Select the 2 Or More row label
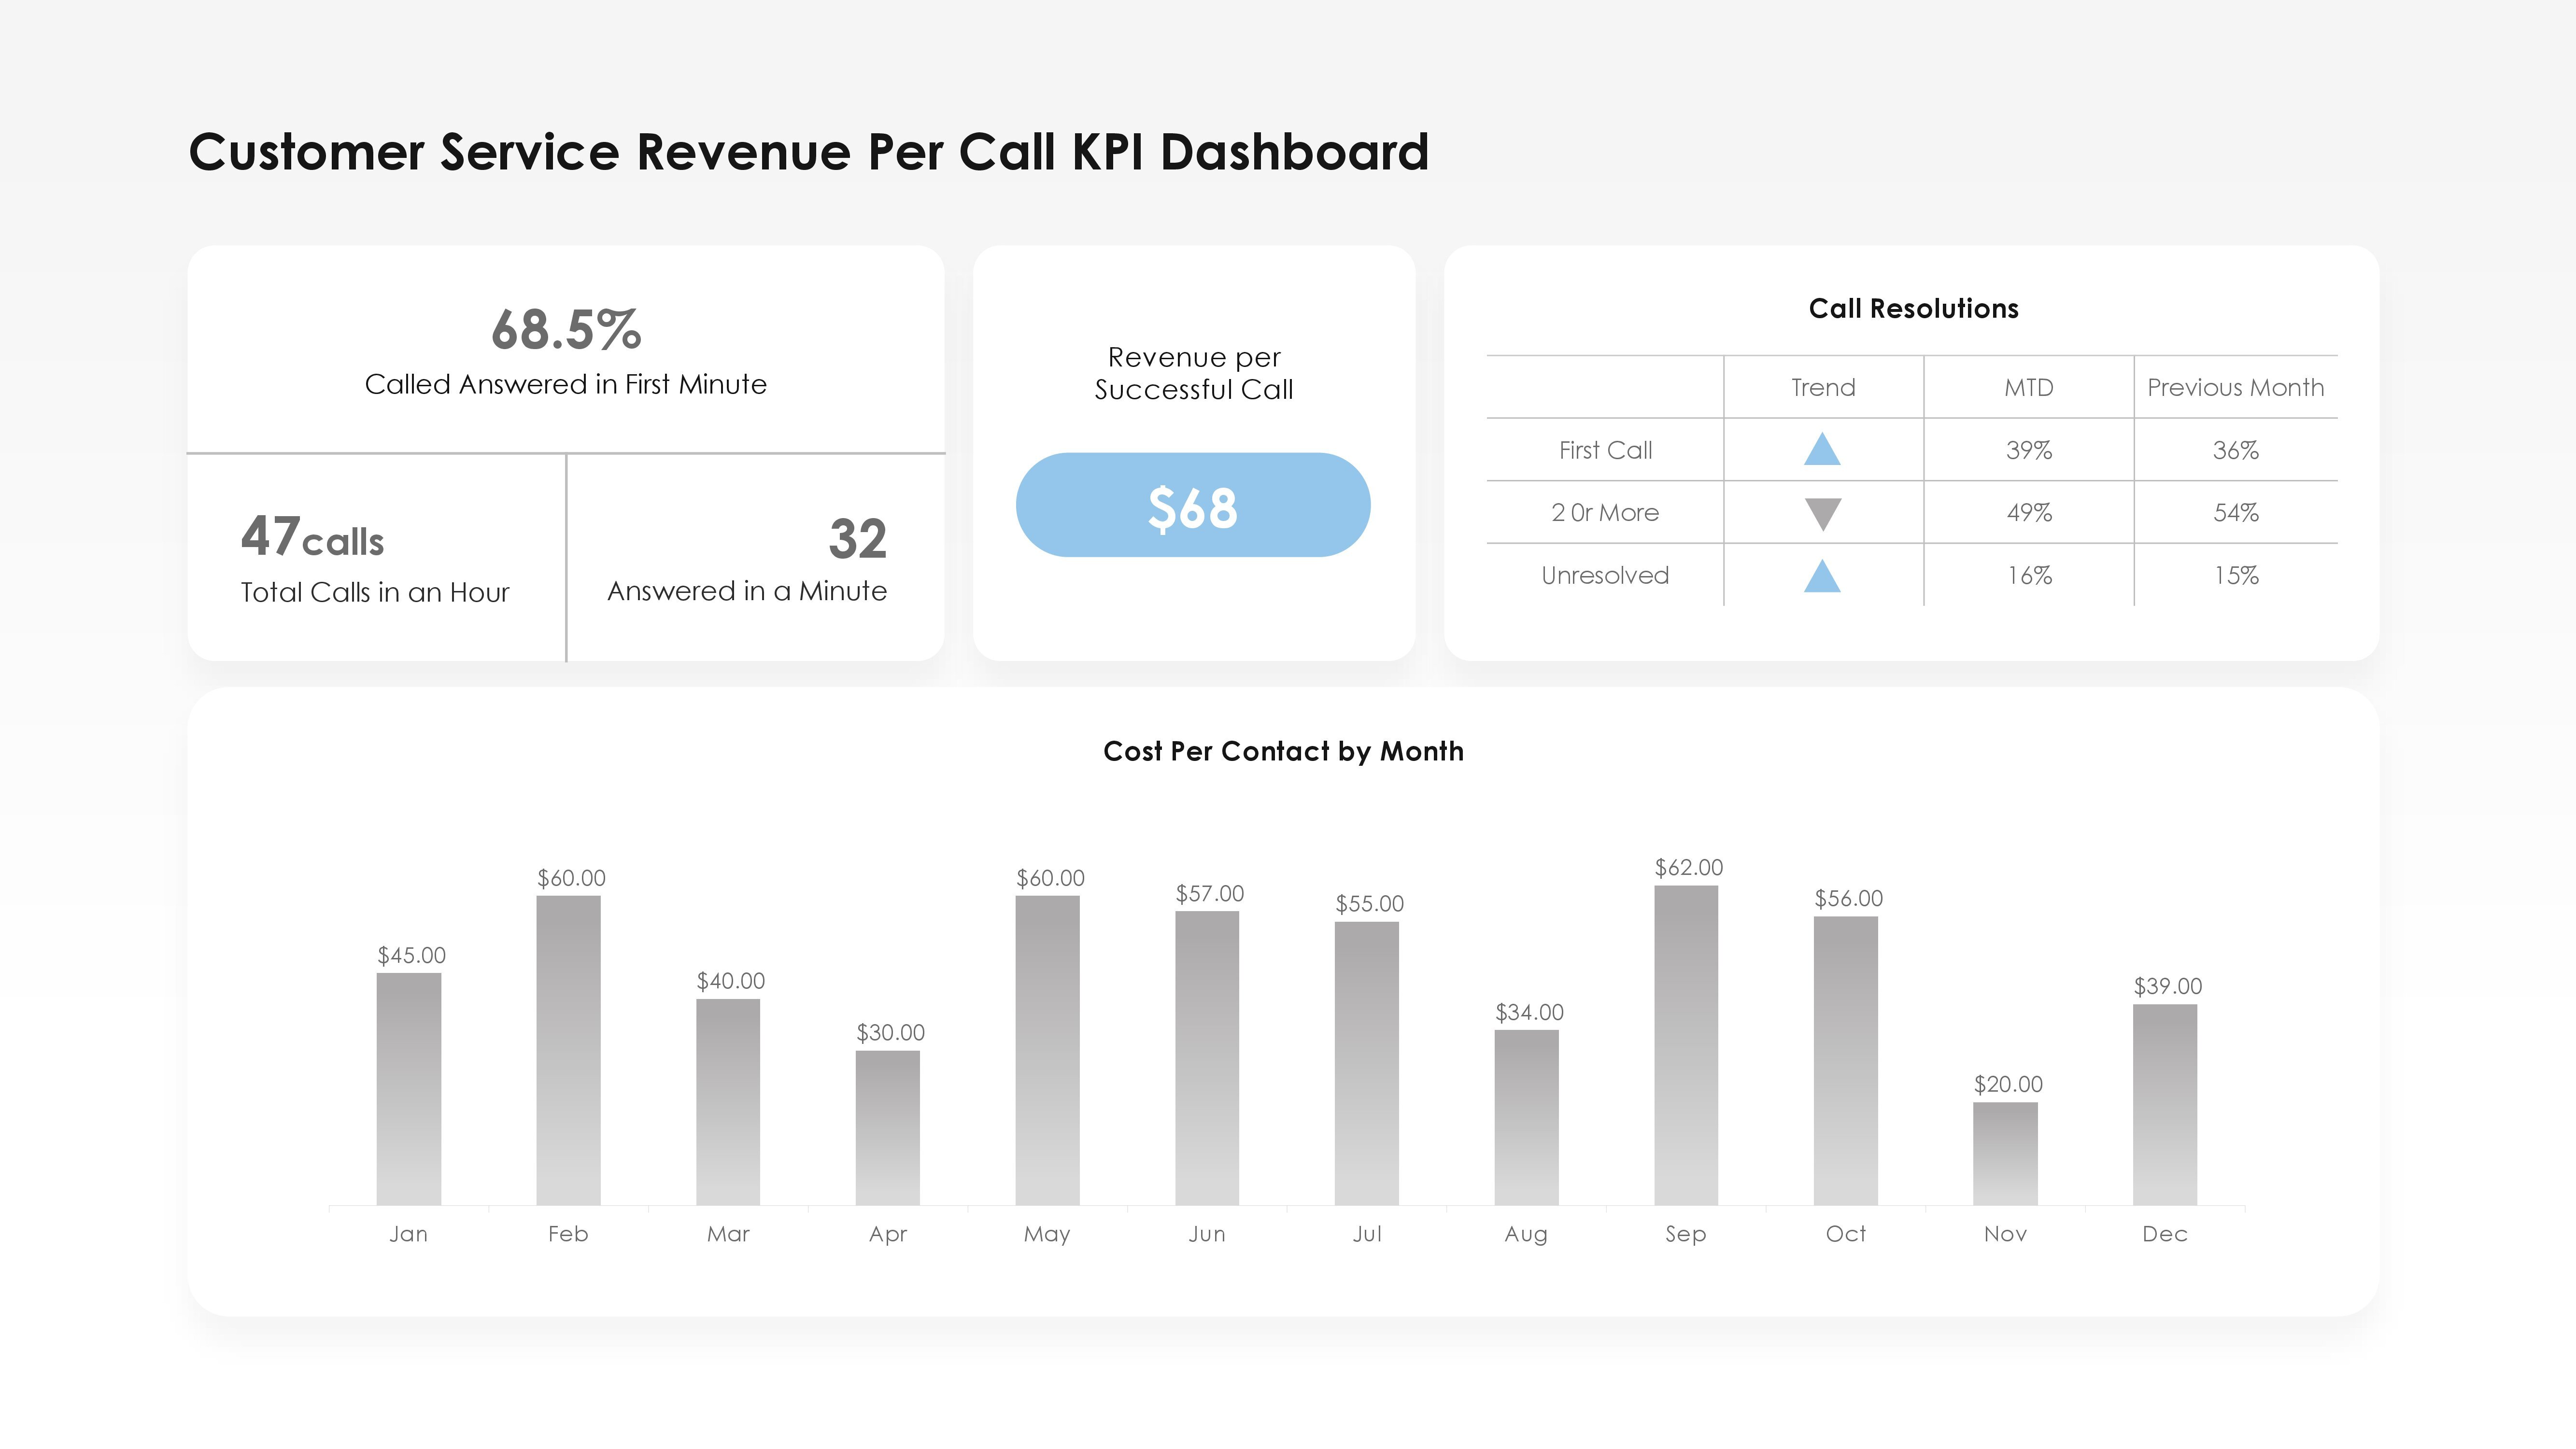 1605,513
